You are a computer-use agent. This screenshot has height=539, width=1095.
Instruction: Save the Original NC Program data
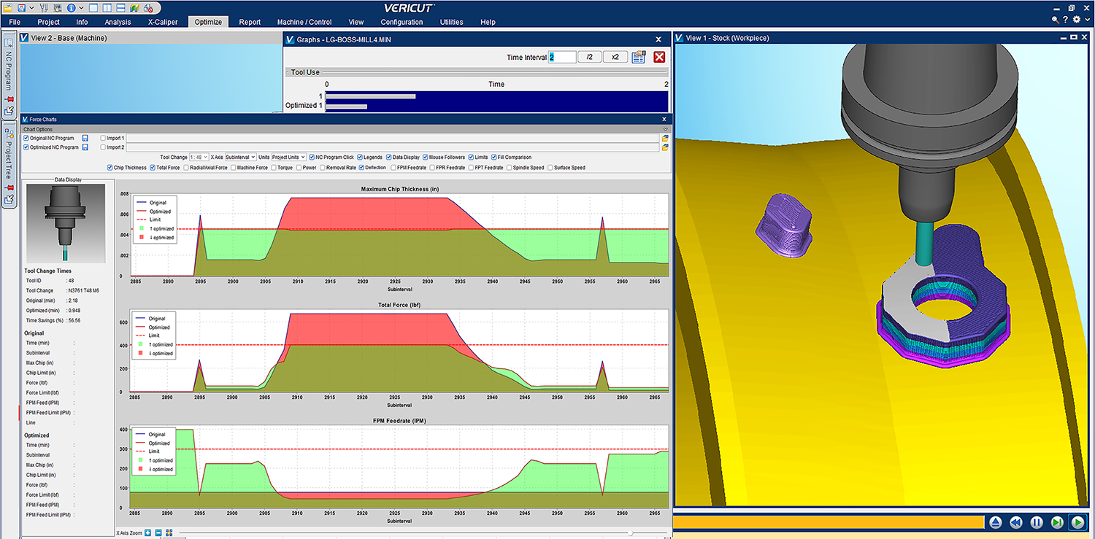(85, 138)
